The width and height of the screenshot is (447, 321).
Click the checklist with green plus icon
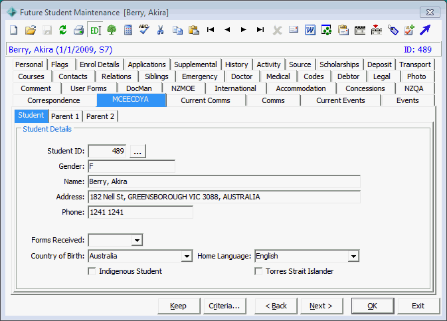point(408,30)
